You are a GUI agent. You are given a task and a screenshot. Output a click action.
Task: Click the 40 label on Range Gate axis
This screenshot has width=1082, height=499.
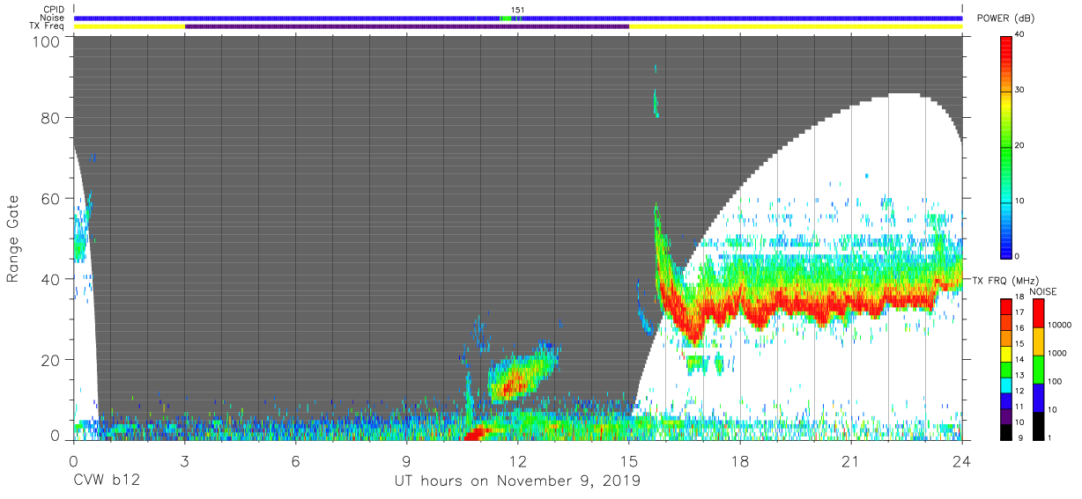(51, 279)
